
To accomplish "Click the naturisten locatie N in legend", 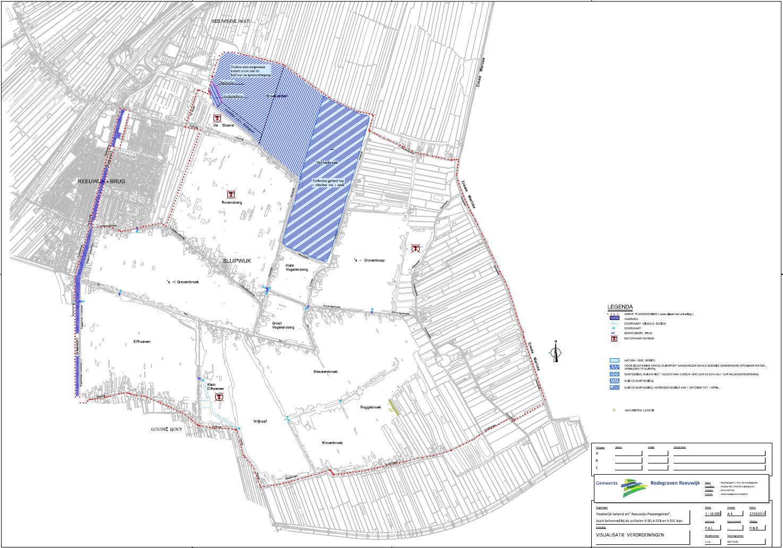I will tap(614, 410).
